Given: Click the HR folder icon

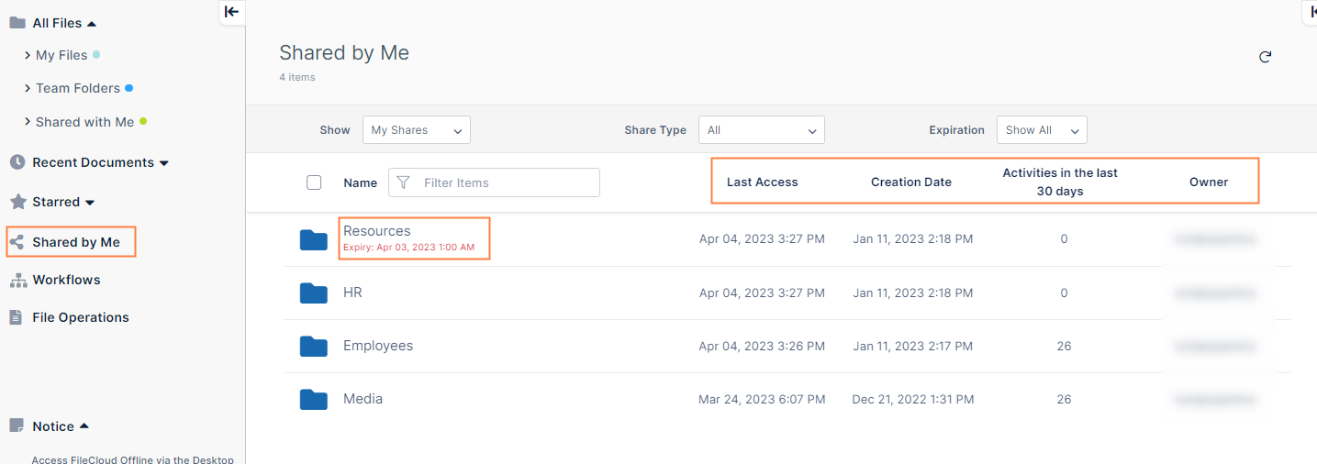Looking at the screenshot, I should pyautogui.click(x=313, y=293).
